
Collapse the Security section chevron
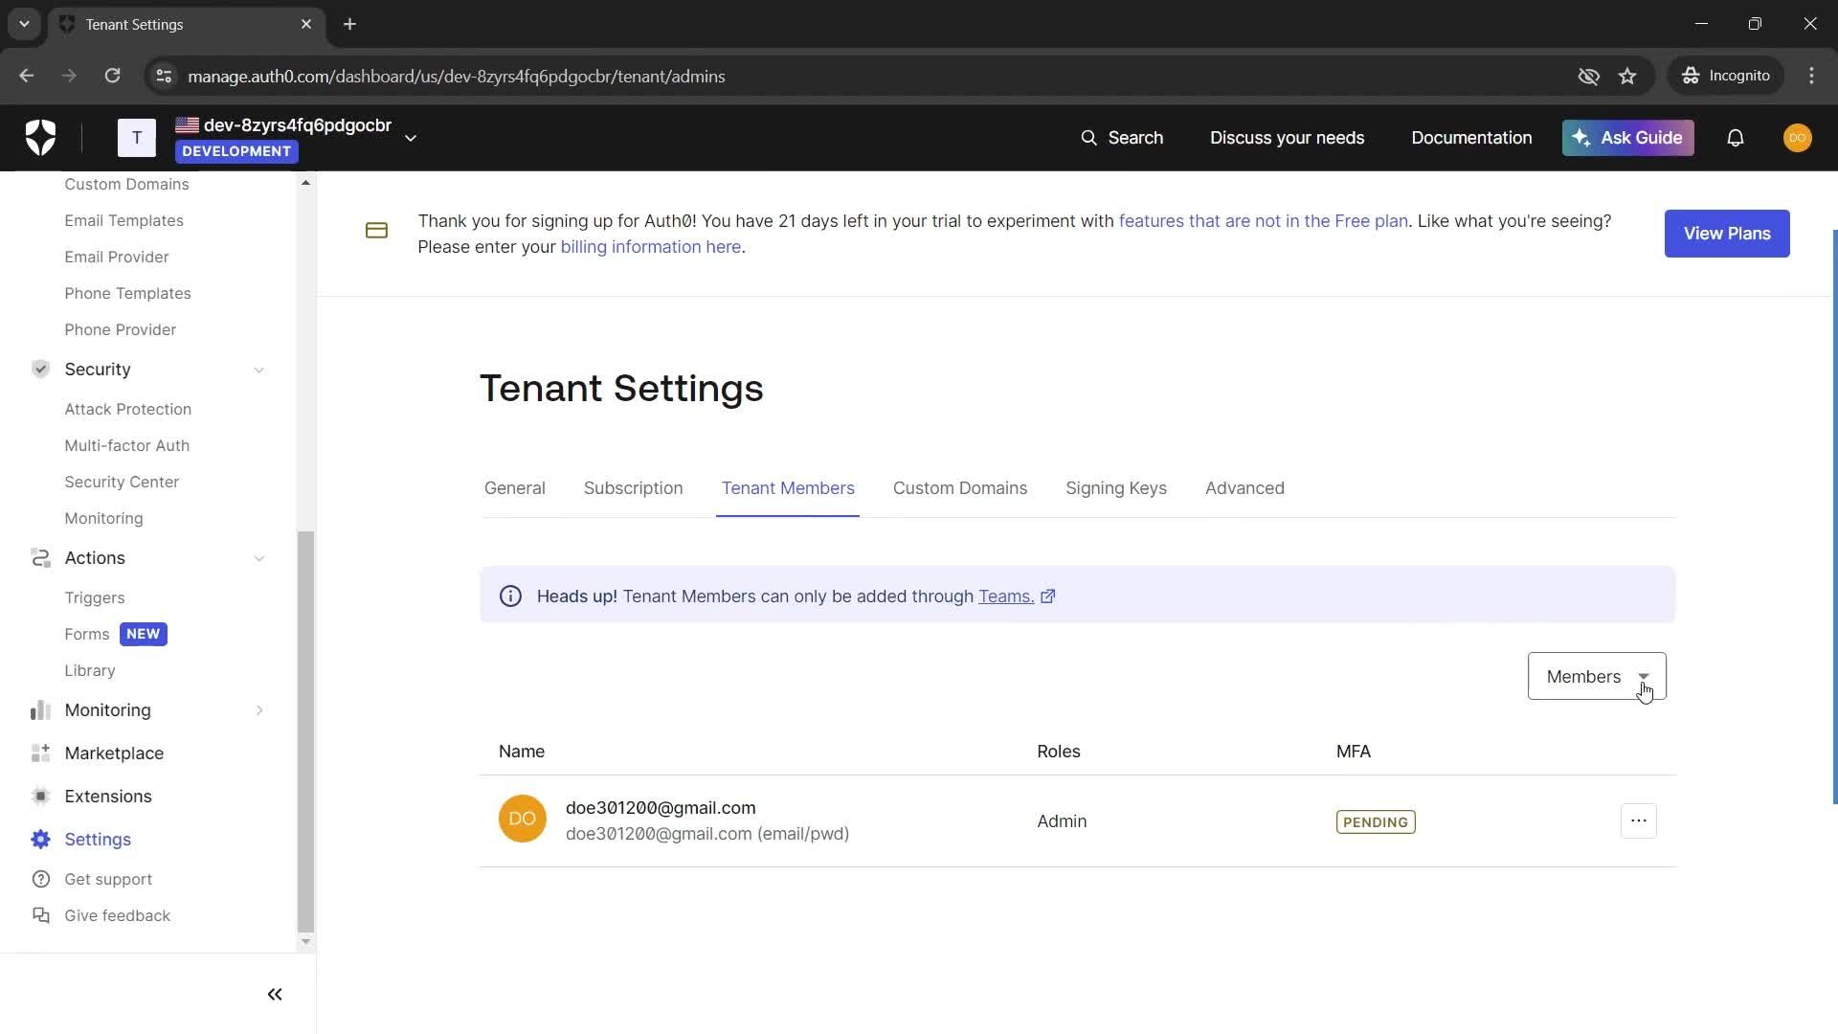[259, 370]
